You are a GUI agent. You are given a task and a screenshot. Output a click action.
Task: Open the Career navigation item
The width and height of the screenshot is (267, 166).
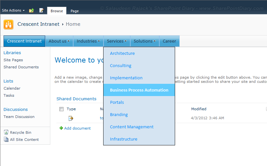coord(169,41)
